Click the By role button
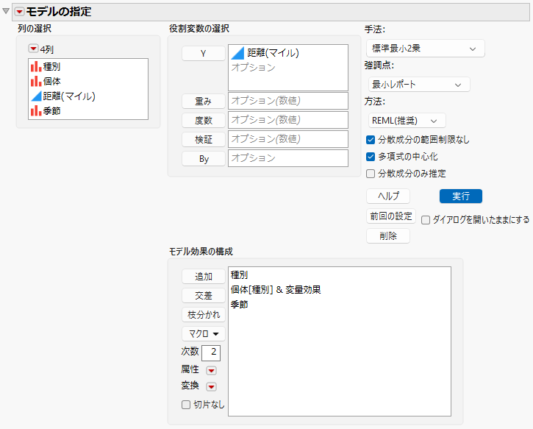This screenshot has height=429, width=533. coord(203,158)
